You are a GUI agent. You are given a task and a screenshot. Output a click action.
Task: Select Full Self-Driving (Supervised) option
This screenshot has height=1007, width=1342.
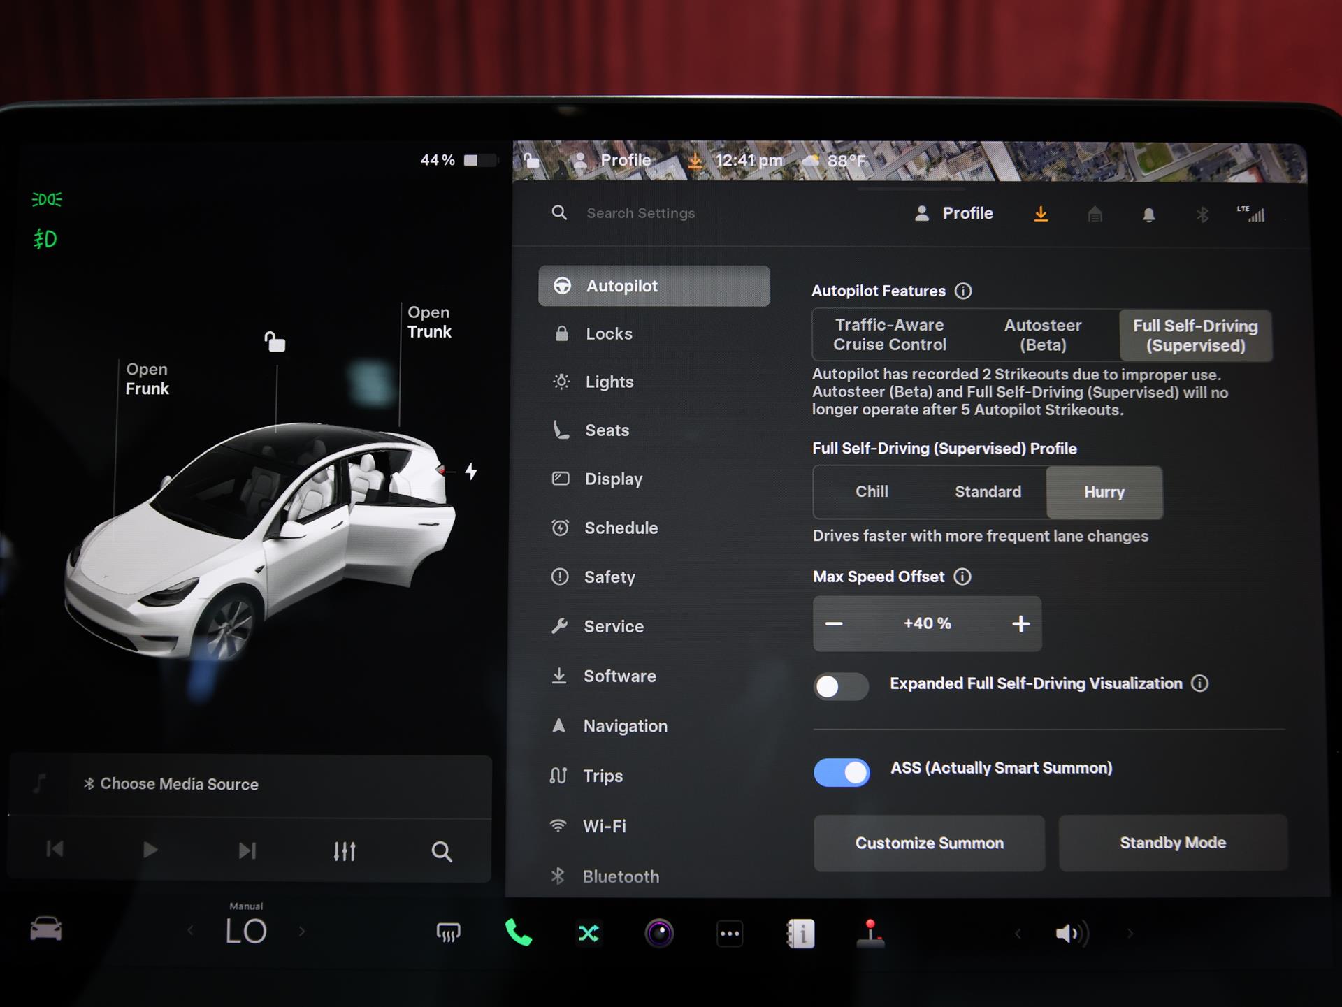click(x=1195, y=335)
